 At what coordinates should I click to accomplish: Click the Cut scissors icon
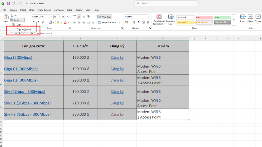[x=11, y=15]
